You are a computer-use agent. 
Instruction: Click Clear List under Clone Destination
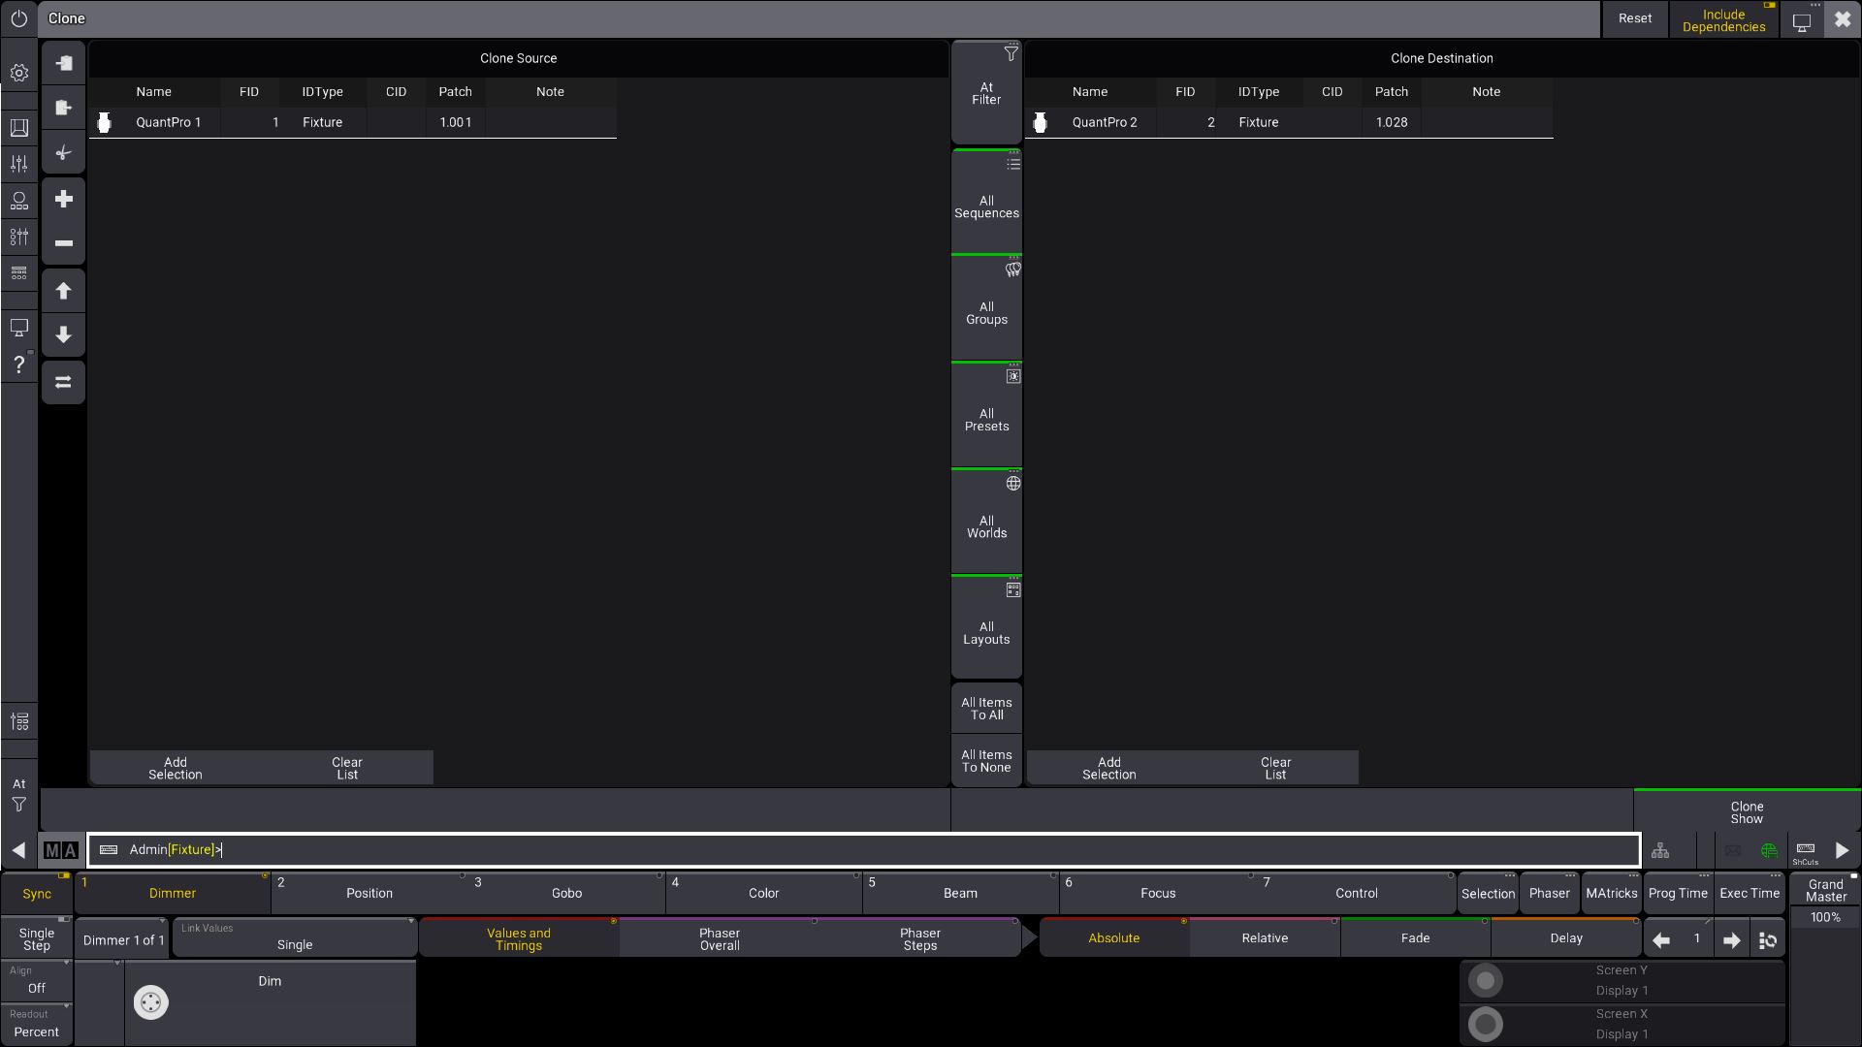pyautogui.click(x=1275, y=768)
